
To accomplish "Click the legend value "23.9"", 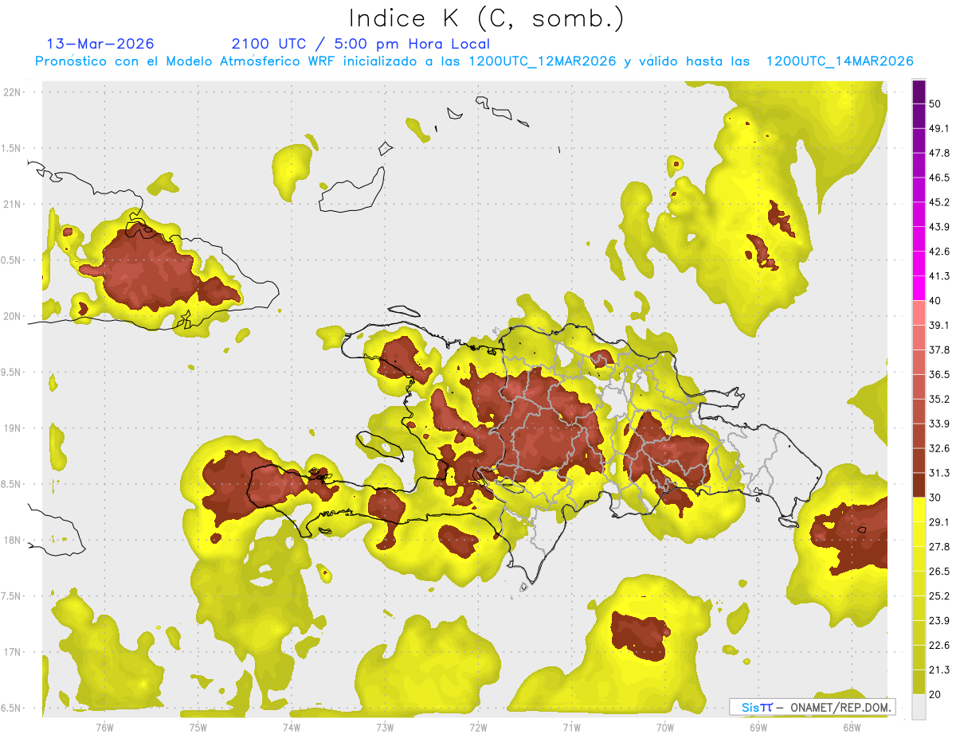I will 939,621.
